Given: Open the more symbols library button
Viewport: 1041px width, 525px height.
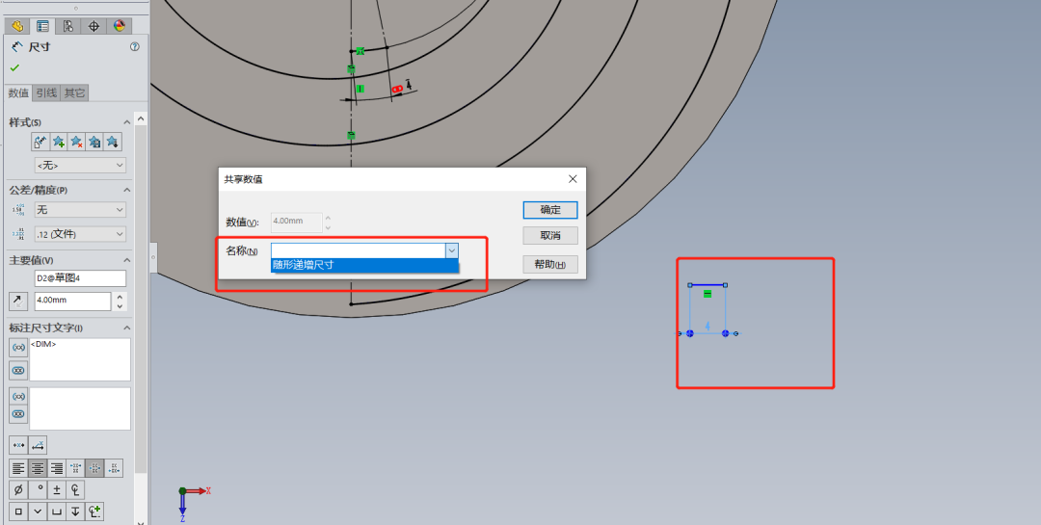Looking at the screenshot, I should (94, 512).
